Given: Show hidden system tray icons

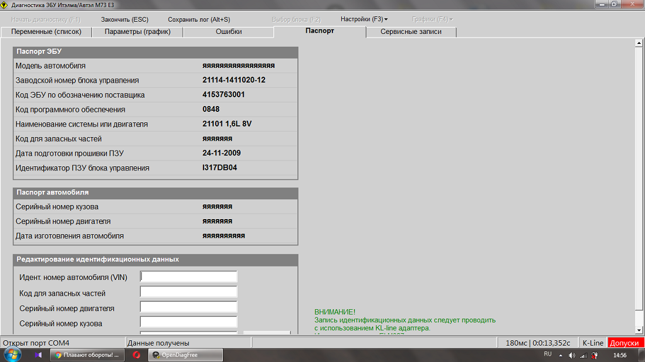Looking at the screenshot, I should (x=561, y=355).
